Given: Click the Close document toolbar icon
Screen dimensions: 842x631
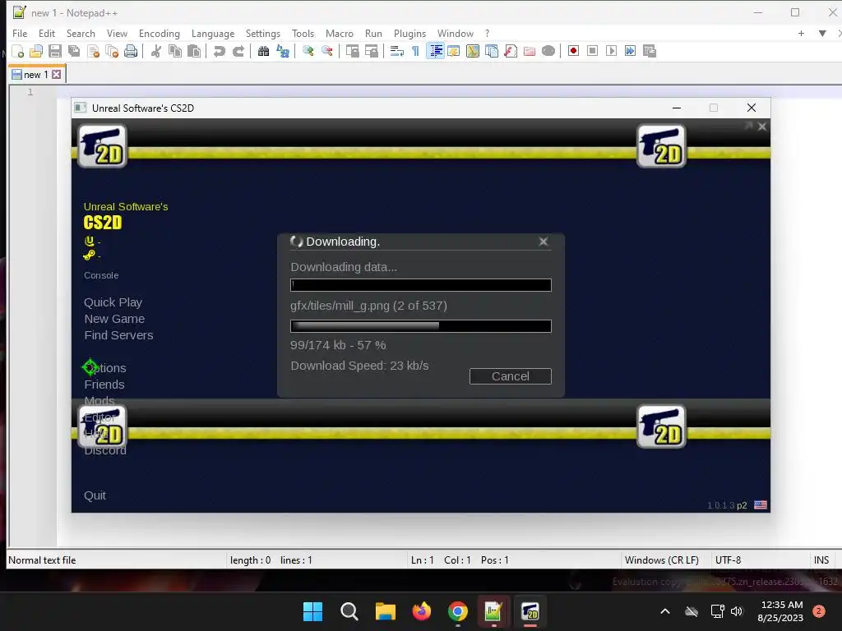Looking at the screenshot, I should 94,51.
